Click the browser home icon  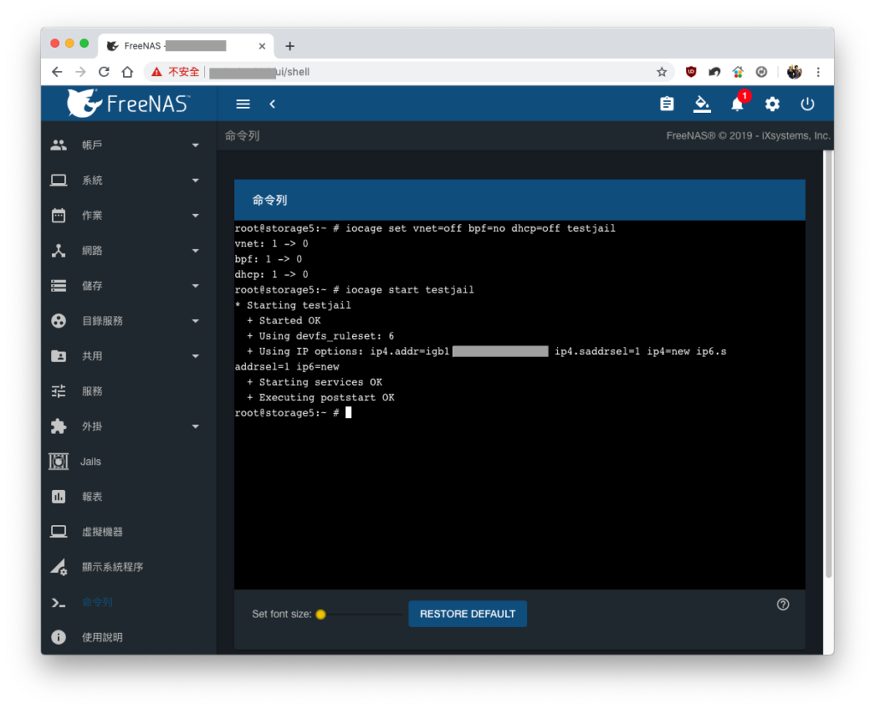pyautogui.click(x=127, y=72)
